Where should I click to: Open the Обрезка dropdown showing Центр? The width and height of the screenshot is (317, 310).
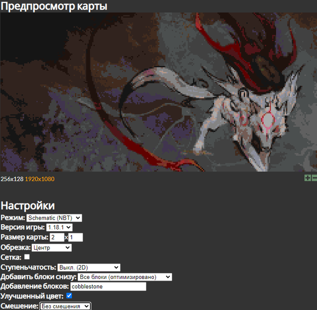(x=52, y=247)
